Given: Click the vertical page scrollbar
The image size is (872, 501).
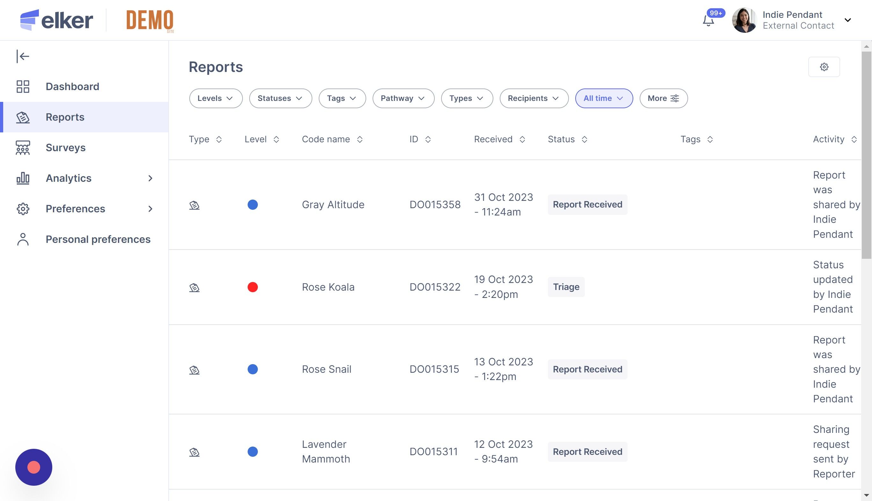Looking at the screenshot, I should pyautogui.click(x=866, y=155).
